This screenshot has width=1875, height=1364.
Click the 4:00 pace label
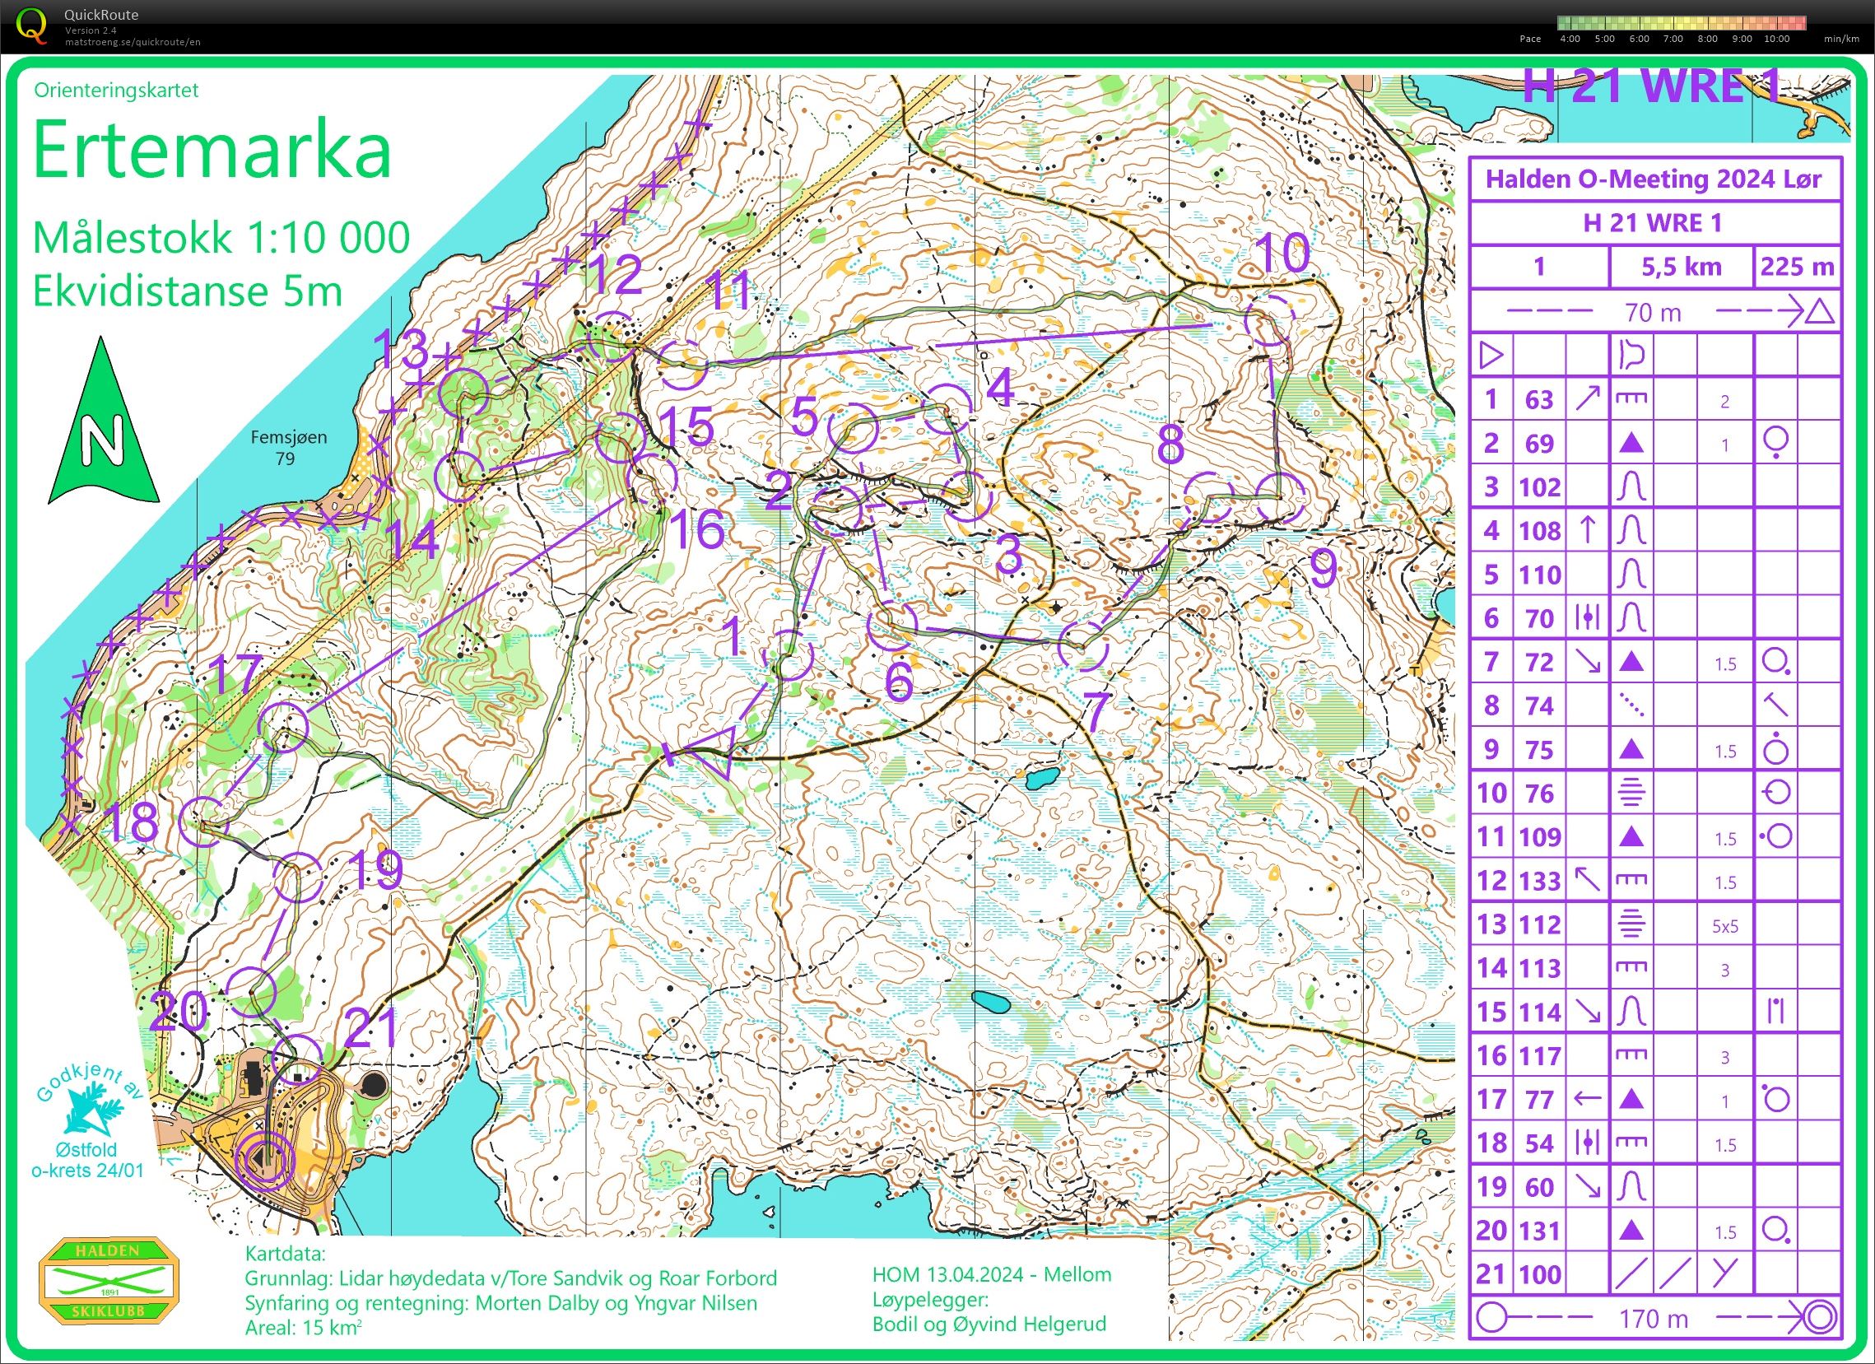[x=1569, y=39]
